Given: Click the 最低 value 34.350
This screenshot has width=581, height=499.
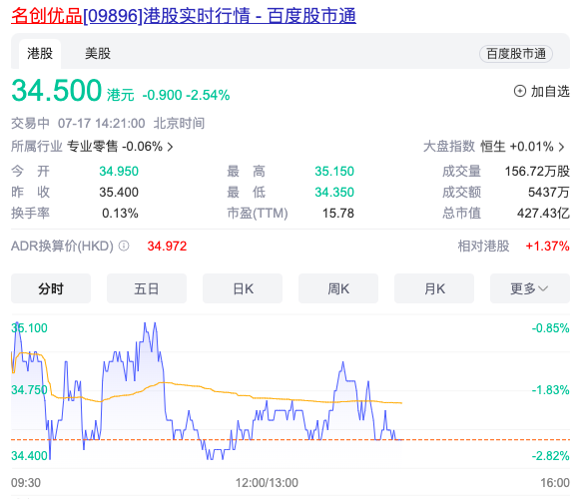Looking at the screenshot, I should (x=334, y=193).
